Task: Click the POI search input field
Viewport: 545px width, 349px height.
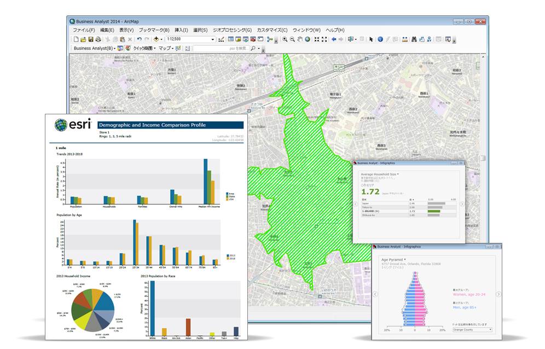Action: (221, 48)
